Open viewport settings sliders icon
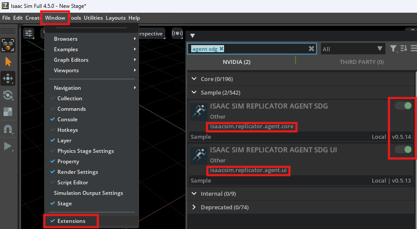The width and height of the screenshot is (417, 229). [x=28, y=33]
